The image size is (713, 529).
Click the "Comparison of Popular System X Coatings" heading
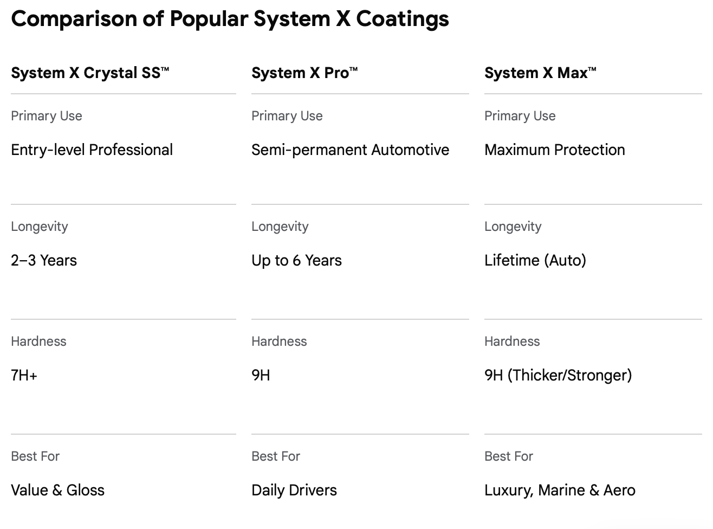[x=230, y=19]
